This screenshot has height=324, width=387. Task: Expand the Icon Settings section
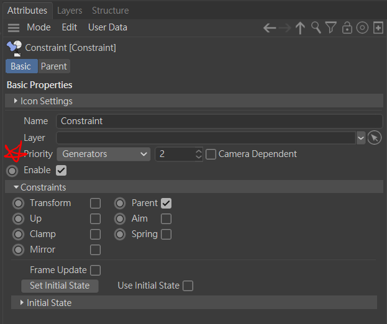(16, 101)
